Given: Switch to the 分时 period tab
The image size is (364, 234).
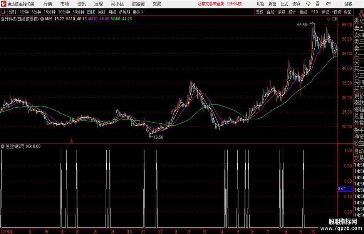Looking at the screenshot, I should tap(12, 12).
